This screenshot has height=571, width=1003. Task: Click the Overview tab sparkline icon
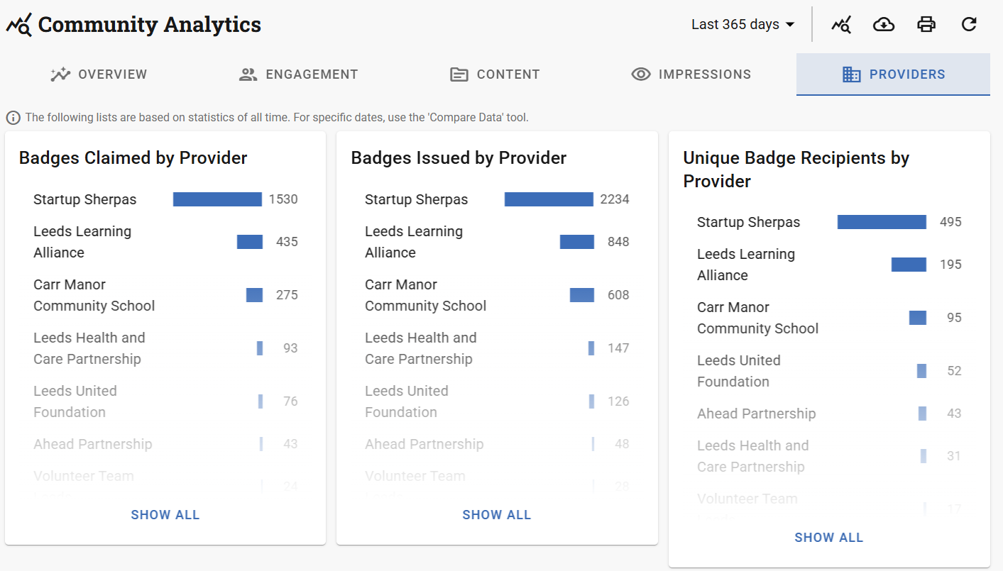(60, 74)
